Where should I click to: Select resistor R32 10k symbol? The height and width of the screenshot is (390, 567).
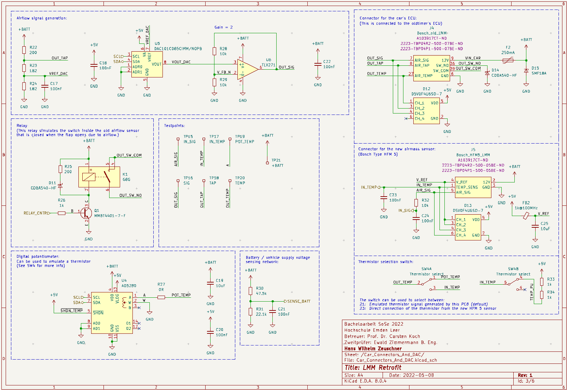[416, 203]
